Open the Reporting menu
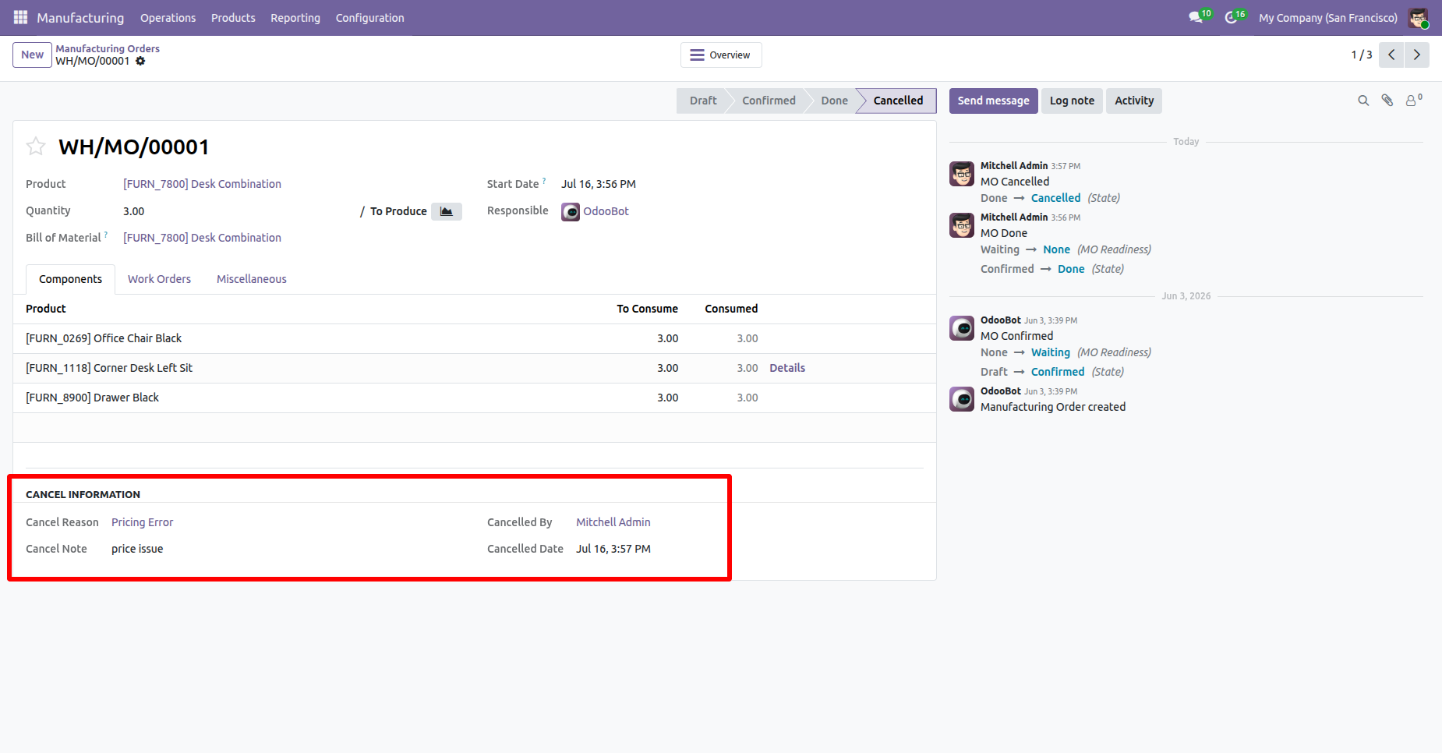Screen dimensions: 1442x753 pyautogui.click(x=295, y=18)
